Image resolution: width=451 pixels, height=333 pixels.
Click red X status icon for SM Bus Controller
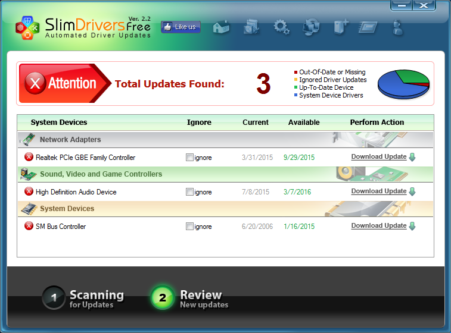point(29,225)
